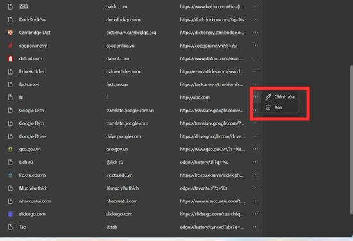The width and height of the screenshot is (353, 241).
Task: Click the keyword dictionary.cambridge.org
Action: (131, 33)
